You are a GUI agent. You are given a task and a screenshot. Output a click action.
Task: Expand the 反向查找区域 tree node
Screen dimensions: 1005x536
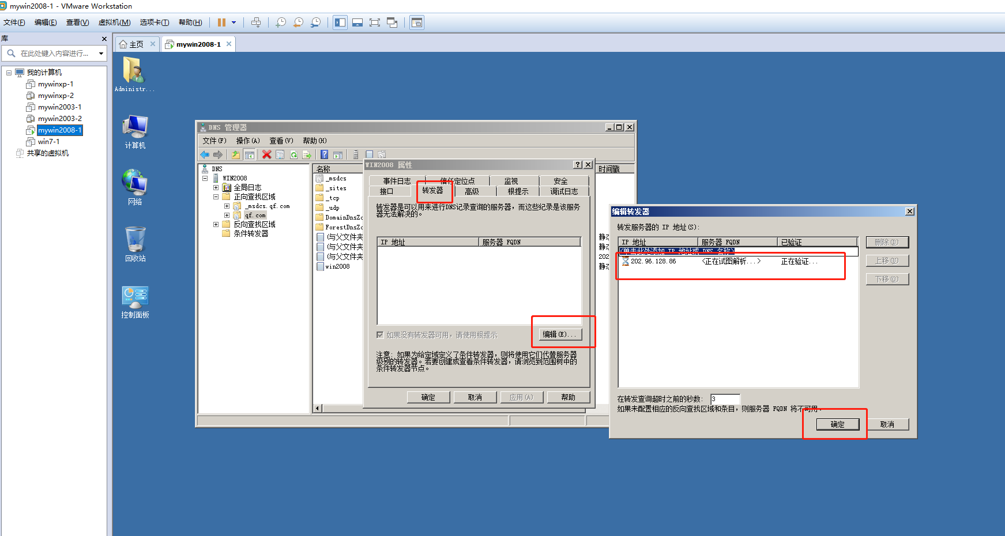point(216,225)
